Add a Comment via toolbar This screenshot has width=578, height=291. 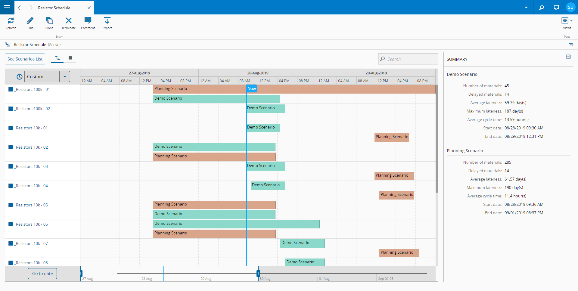88,23
